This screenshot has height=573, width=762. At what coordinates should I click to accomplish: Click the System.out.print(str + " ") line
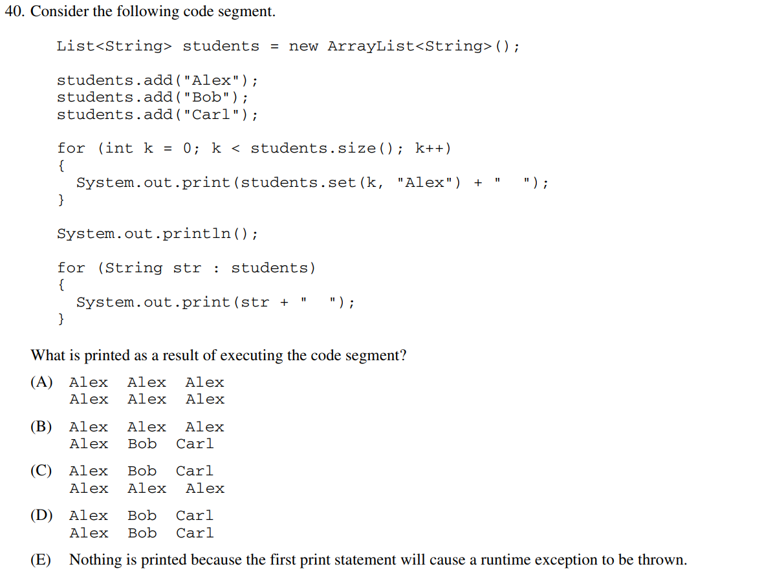point(215,303)
